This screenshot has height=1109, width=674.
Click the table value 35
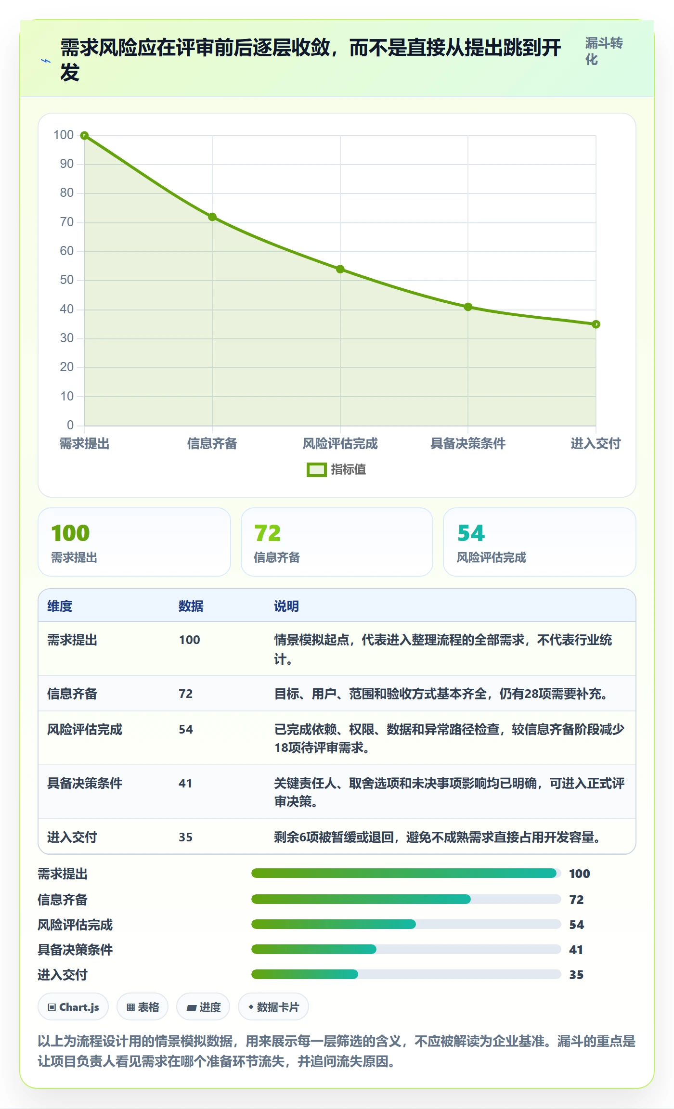(x=185, y=837)
